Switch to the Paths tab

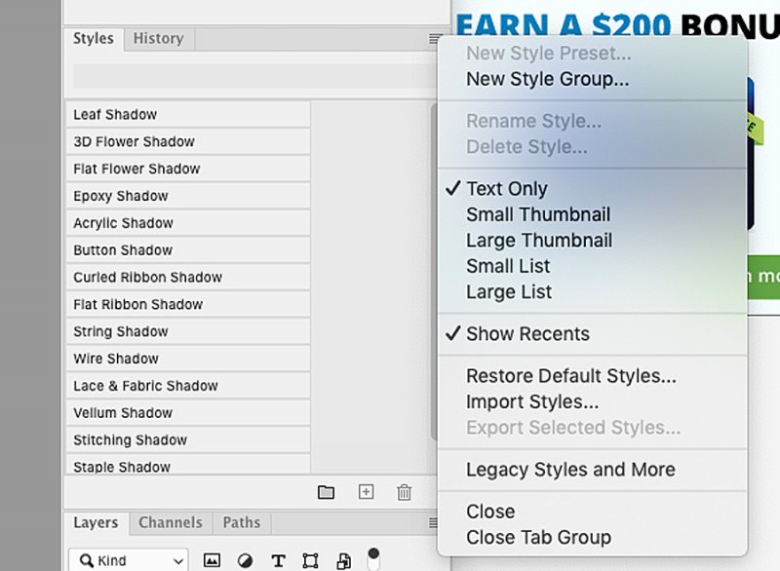[242, 523]
